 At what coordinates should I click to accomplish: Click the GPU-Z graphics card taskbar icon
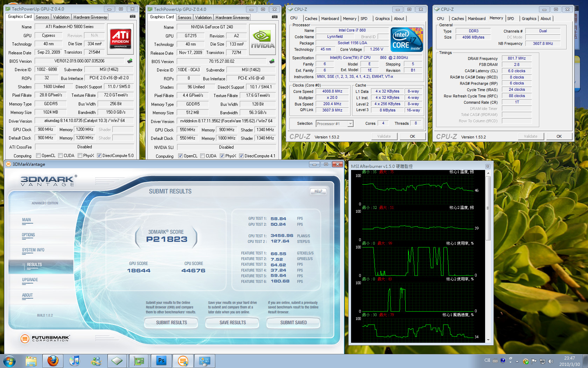pyautogui.click(x=139, y=361)
